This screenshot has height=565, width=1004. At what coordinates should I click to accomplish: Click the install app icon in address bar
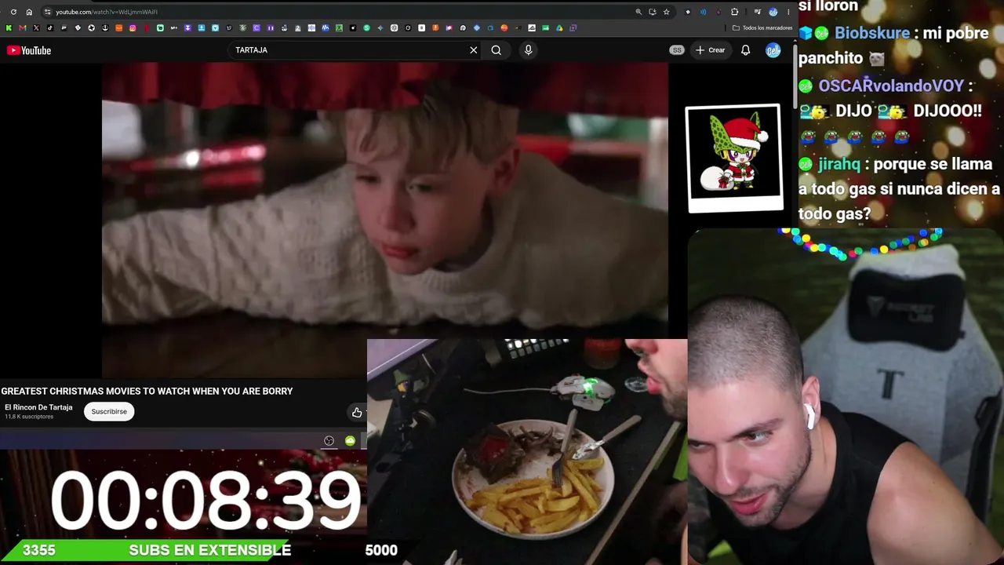653,12
